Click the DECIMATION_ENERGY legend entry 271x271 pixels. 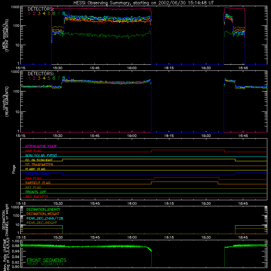pos(43,209)
